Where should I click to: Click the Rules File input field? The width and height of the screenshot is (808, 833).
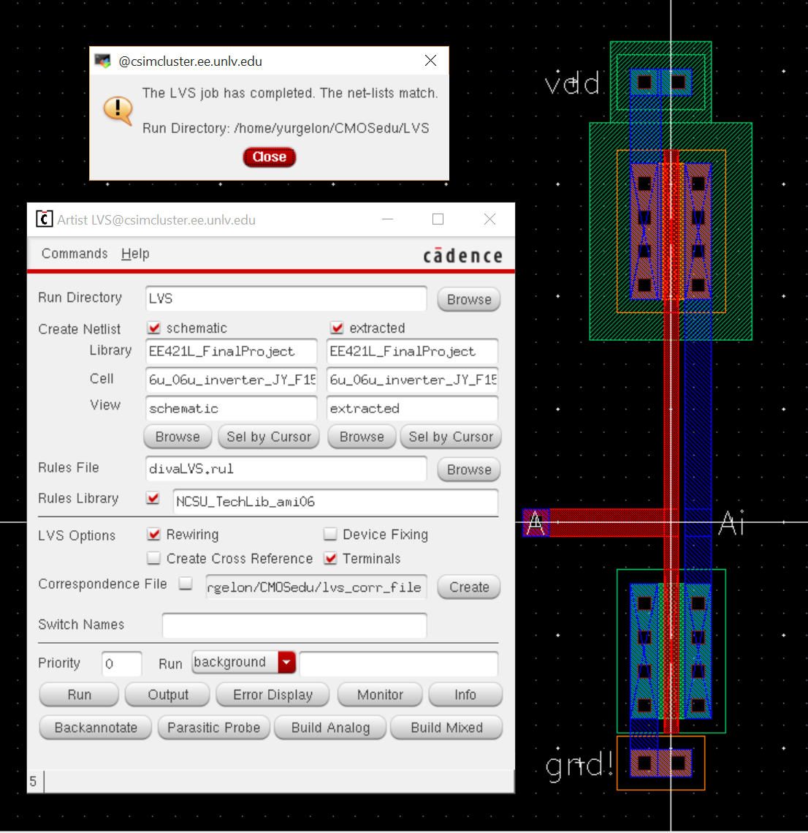pyautogui.click(x=286, y=469)
